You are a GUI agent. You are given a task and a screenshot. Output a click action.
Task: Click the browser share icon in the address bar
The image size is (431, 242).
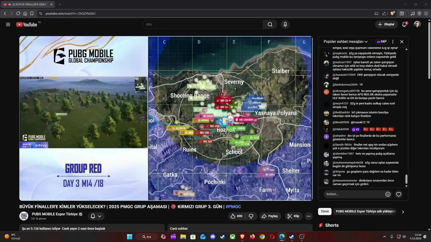[x=384, y=13]
